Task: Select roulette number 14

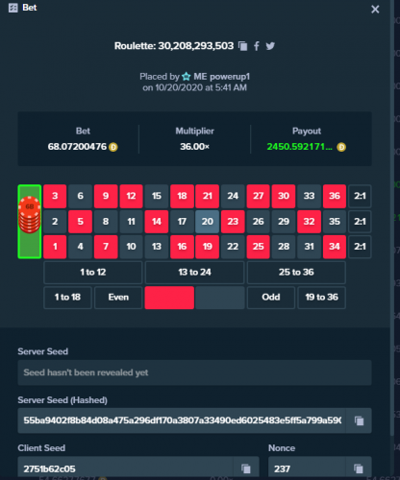Action: point(157,222)
